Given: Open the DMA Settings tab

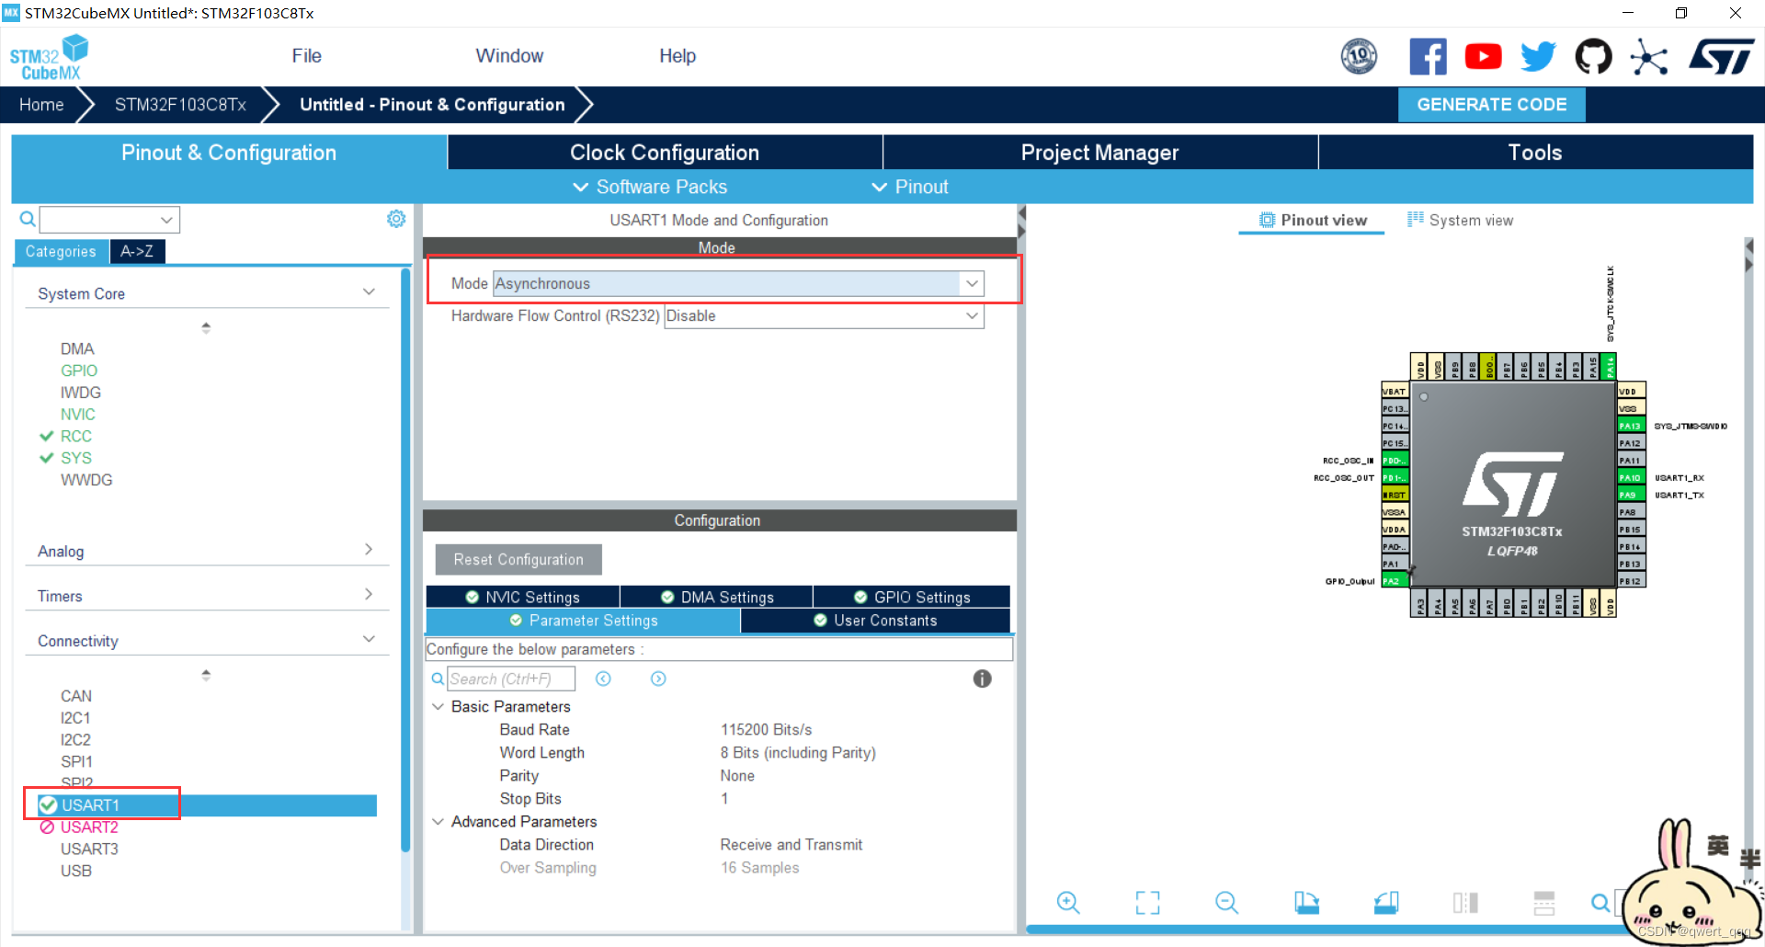Looking at the screenshot, I should (717, 597).
